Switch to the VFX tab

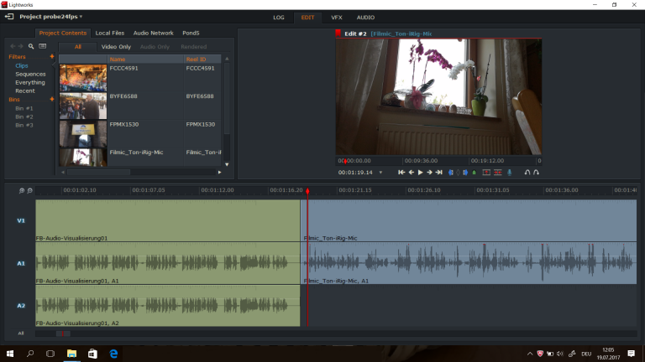(337, 17)
